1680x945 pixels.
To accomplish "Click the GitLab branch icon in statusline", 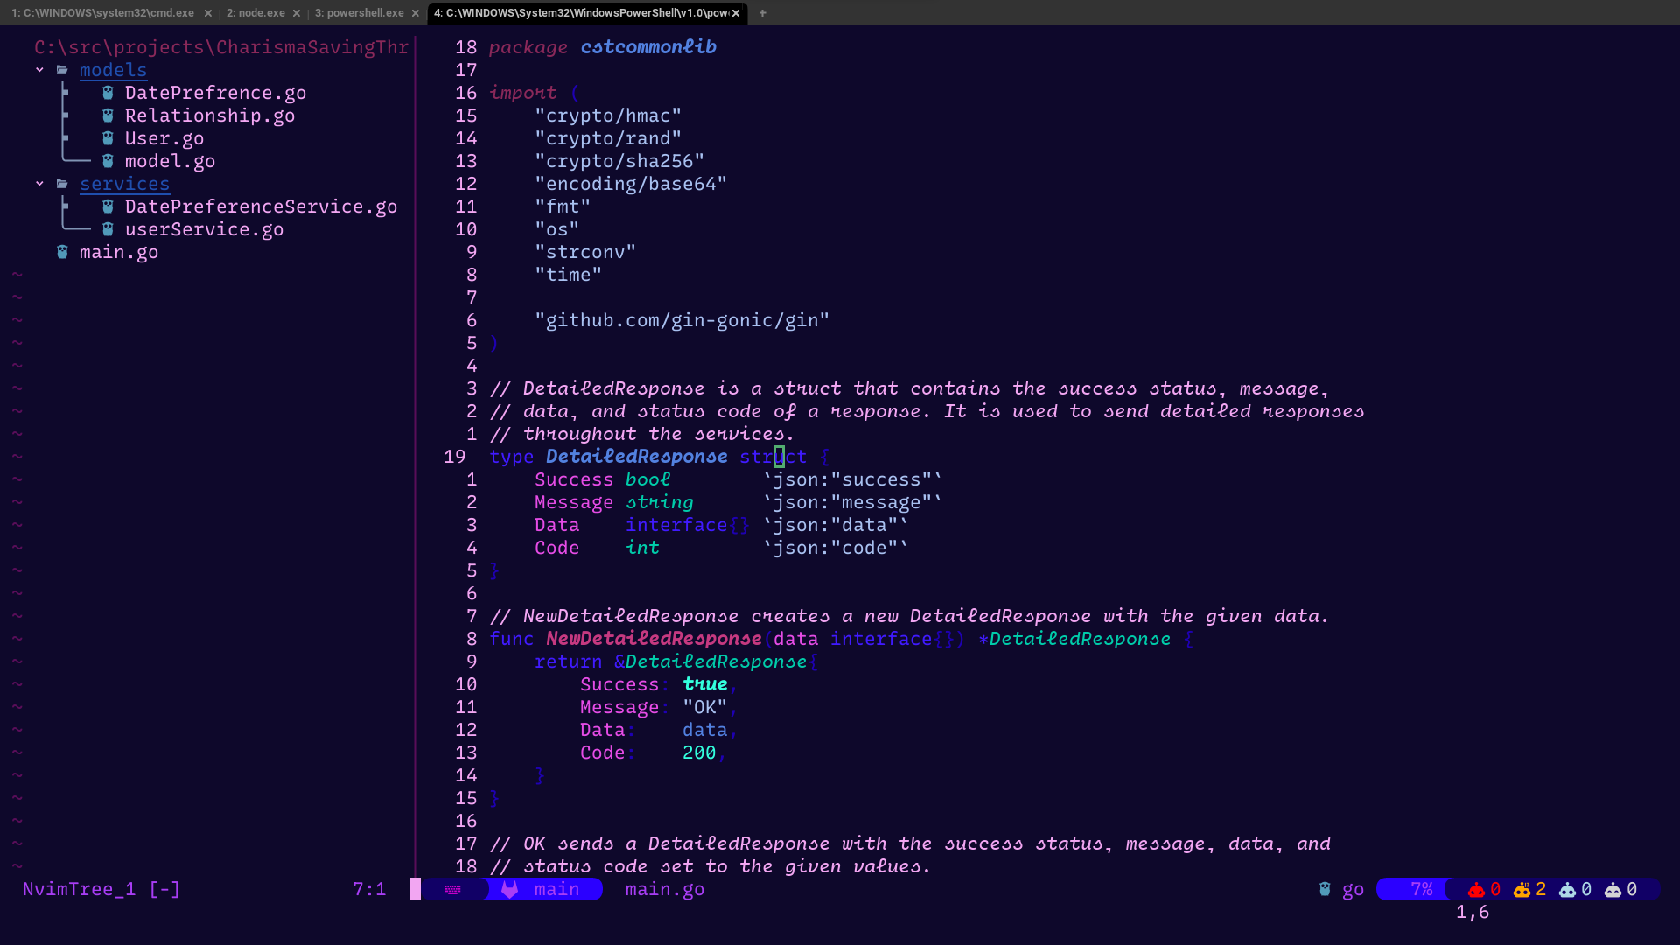I will click(x=510, y=889).
